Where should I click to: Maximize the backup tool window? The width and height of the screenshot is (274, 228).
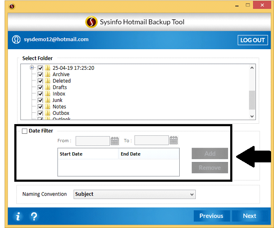(248, 5)
